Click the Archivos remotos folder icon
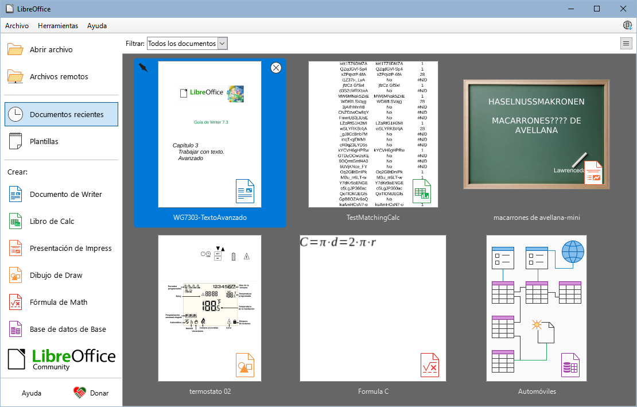The image size is (637, 407). tap(15, 76)
